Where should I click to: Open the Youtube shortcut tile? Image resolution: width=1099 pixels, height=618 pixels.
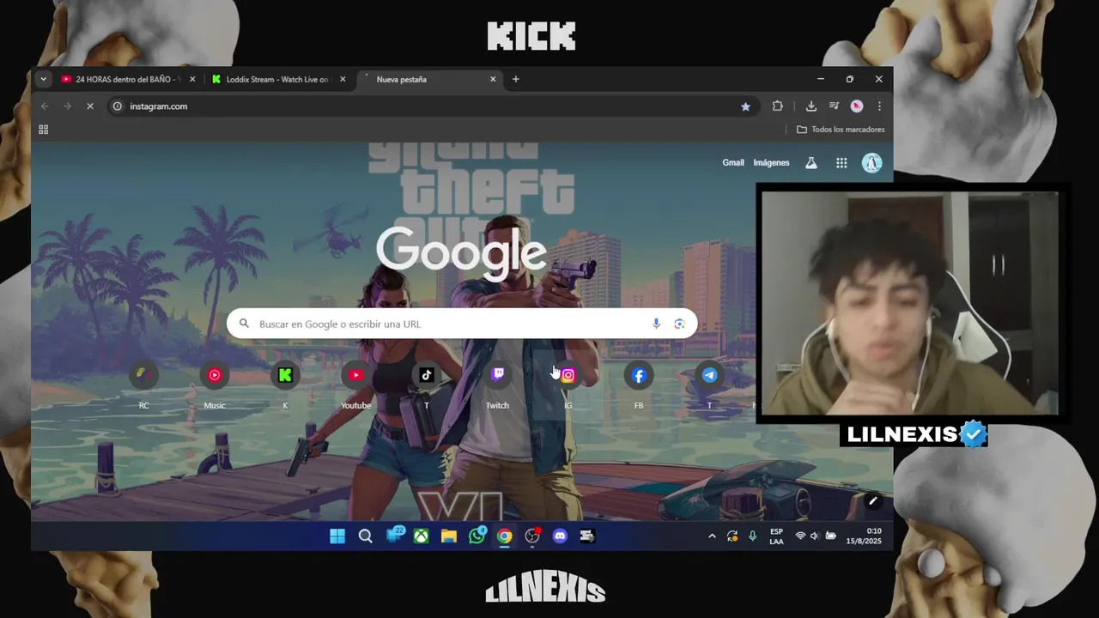pos(355,375)
